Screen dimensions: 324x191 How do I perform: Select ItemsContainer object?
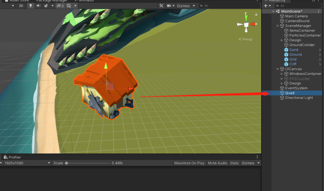pyautogui.click(x=302, y=31)
